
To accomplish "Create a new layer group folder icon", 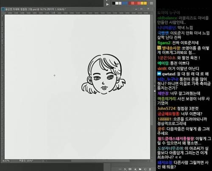I will click(x=140, y=169).
